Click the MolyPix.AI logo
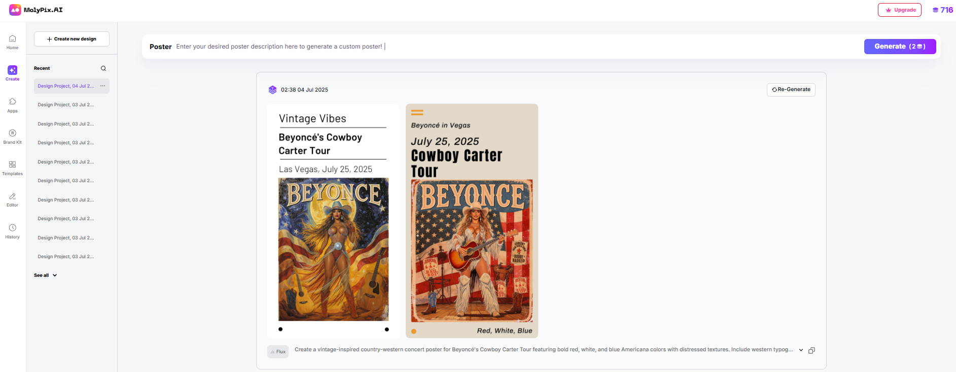This screenshot has width=956, height=372. tap(36, 10)
